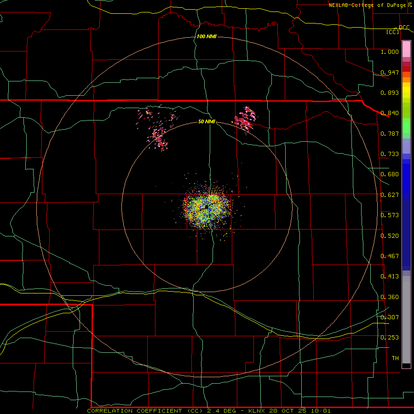Click the TH label on the scale
Viewport: 414px width, 414px height.
pyautogui.click(x=395, y=358)
